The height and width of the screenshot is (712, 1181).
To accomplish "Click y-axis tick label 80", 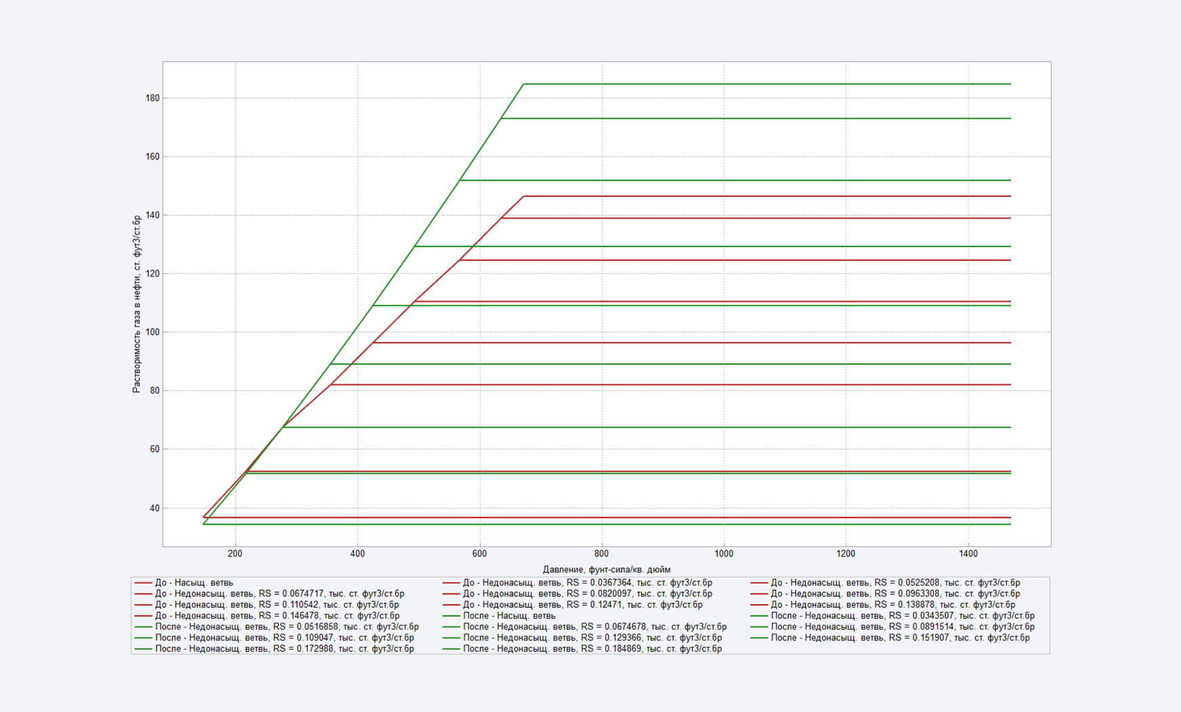I will coord(154,391).
